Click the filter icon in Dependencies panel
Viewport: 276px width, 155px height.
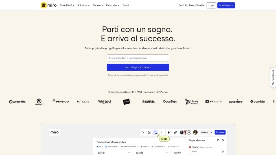point(218,140)
